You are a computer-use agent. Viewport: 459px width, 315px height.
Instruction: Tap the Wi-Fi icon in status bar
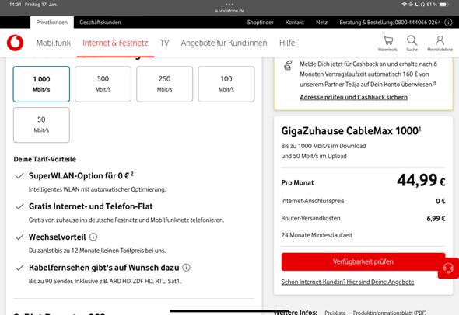(405, 5)
